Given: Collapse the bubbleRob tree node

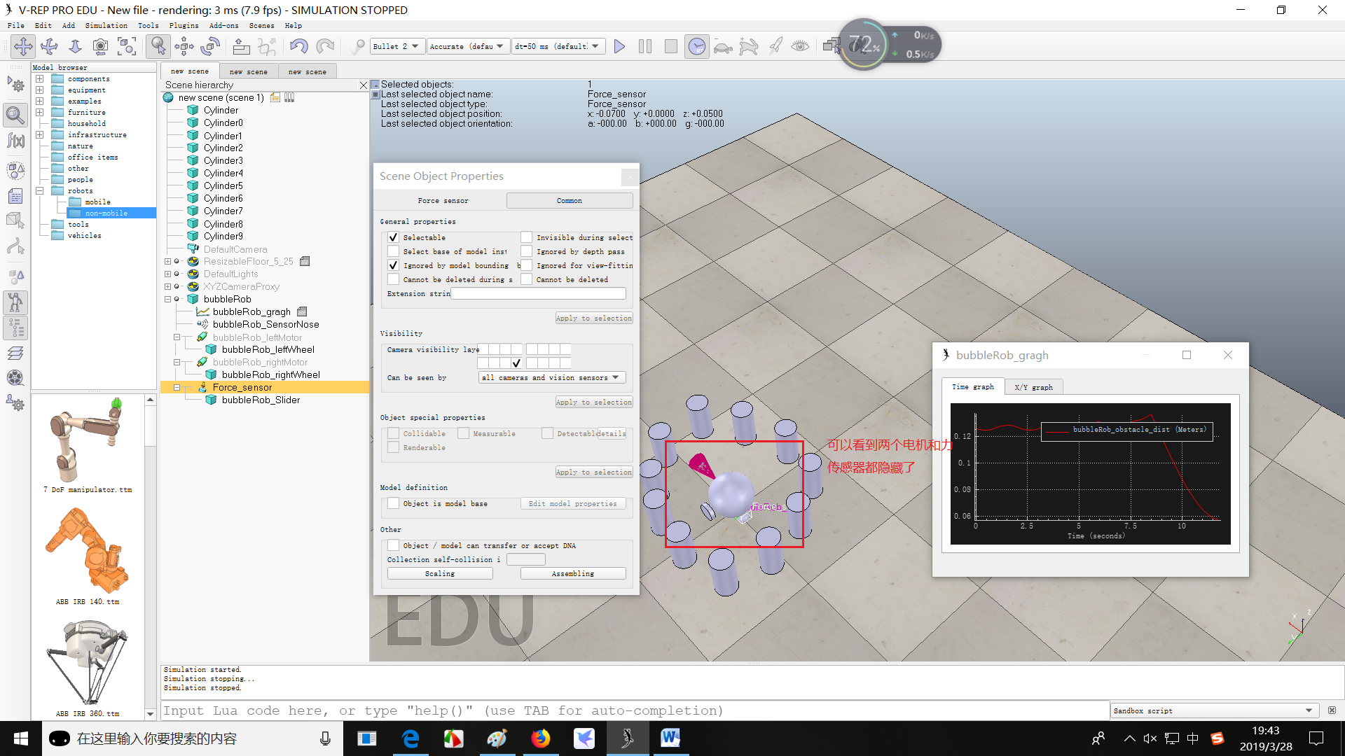Looking at the screenshot, I should tap(168, 299).
